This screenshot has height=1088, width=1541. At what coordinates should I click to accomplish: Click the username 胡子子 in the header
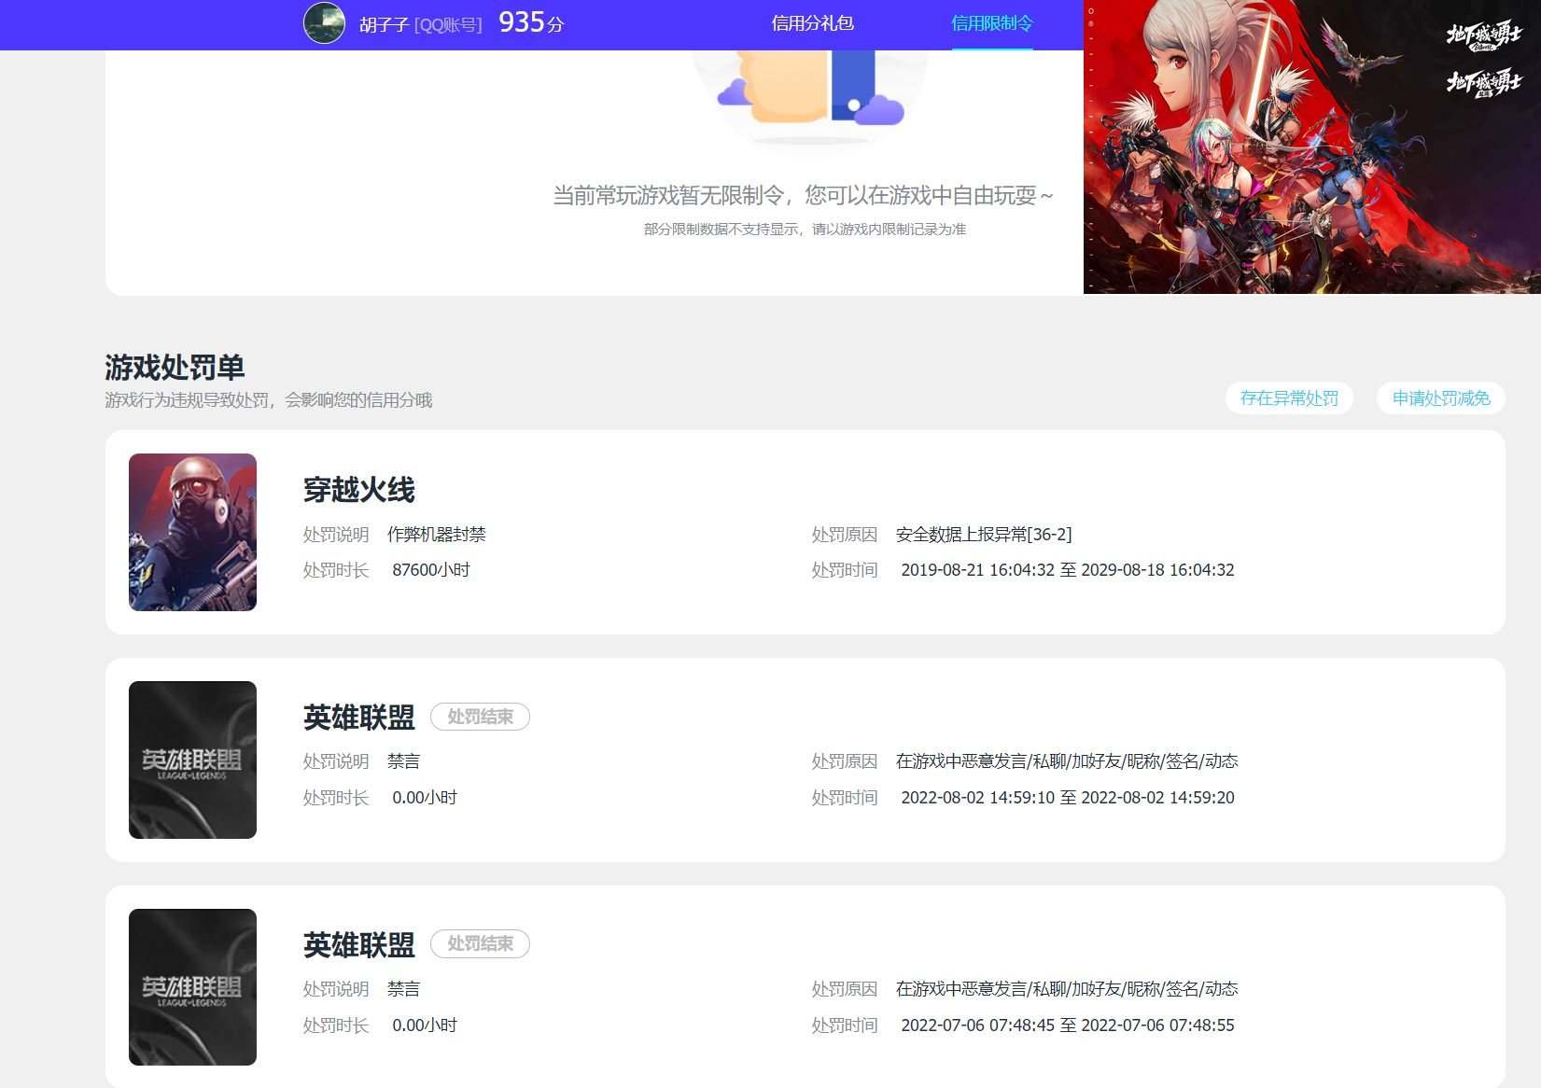(384, 24)
